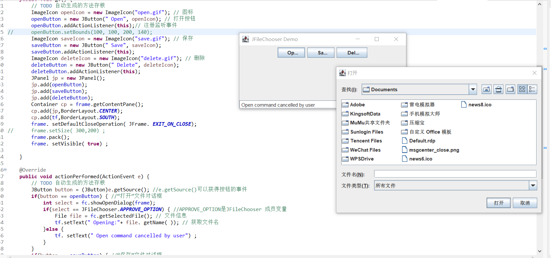Click the editor scrollbar down arrow
The height and width of the screenshot is (258, 551).
539,251
